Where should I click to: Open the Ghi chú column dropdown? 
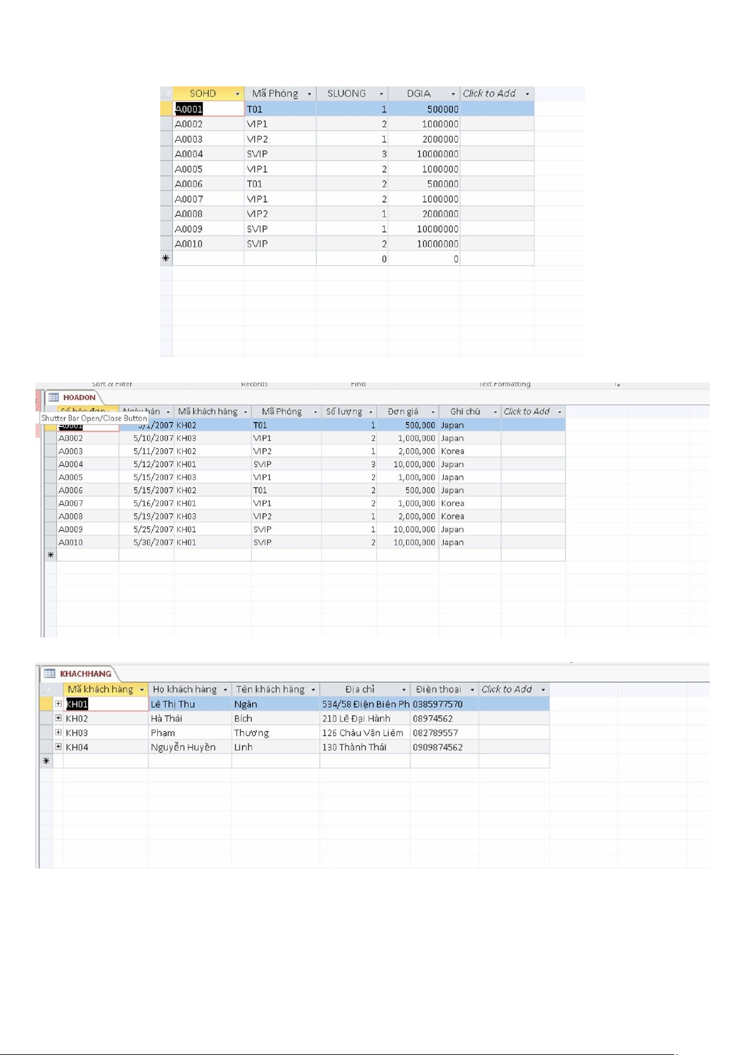coord(495,412)
